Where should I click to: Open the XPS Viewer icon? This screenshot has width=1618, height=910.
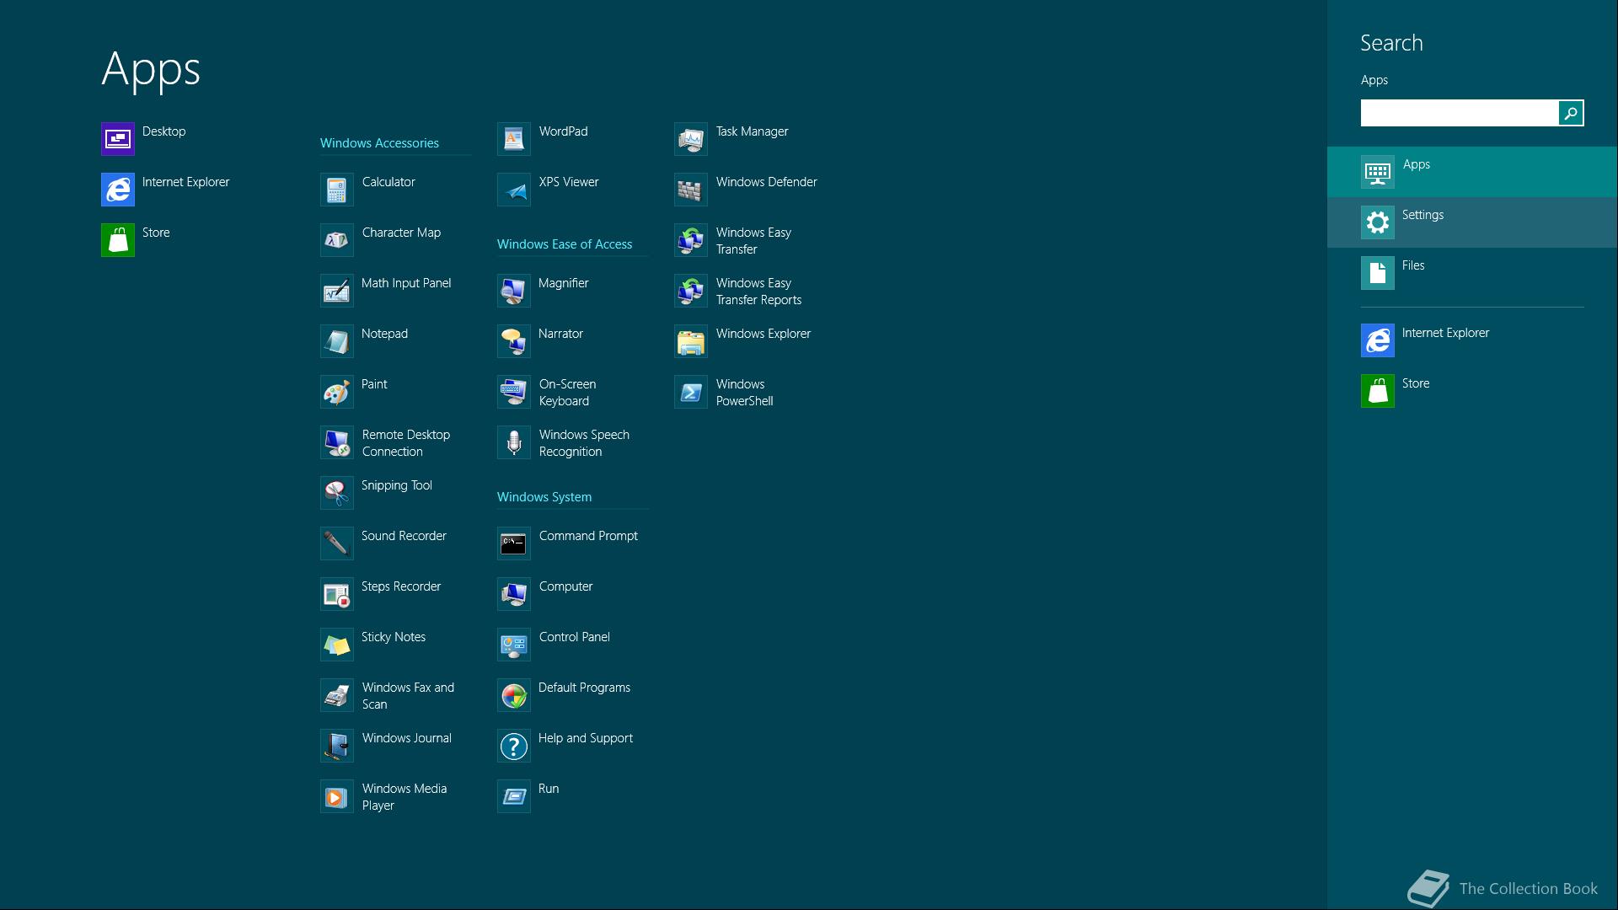tap(514, 190)
